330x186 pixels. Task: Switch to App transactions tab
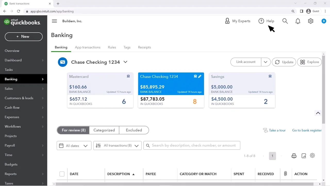tap(88, 47)
